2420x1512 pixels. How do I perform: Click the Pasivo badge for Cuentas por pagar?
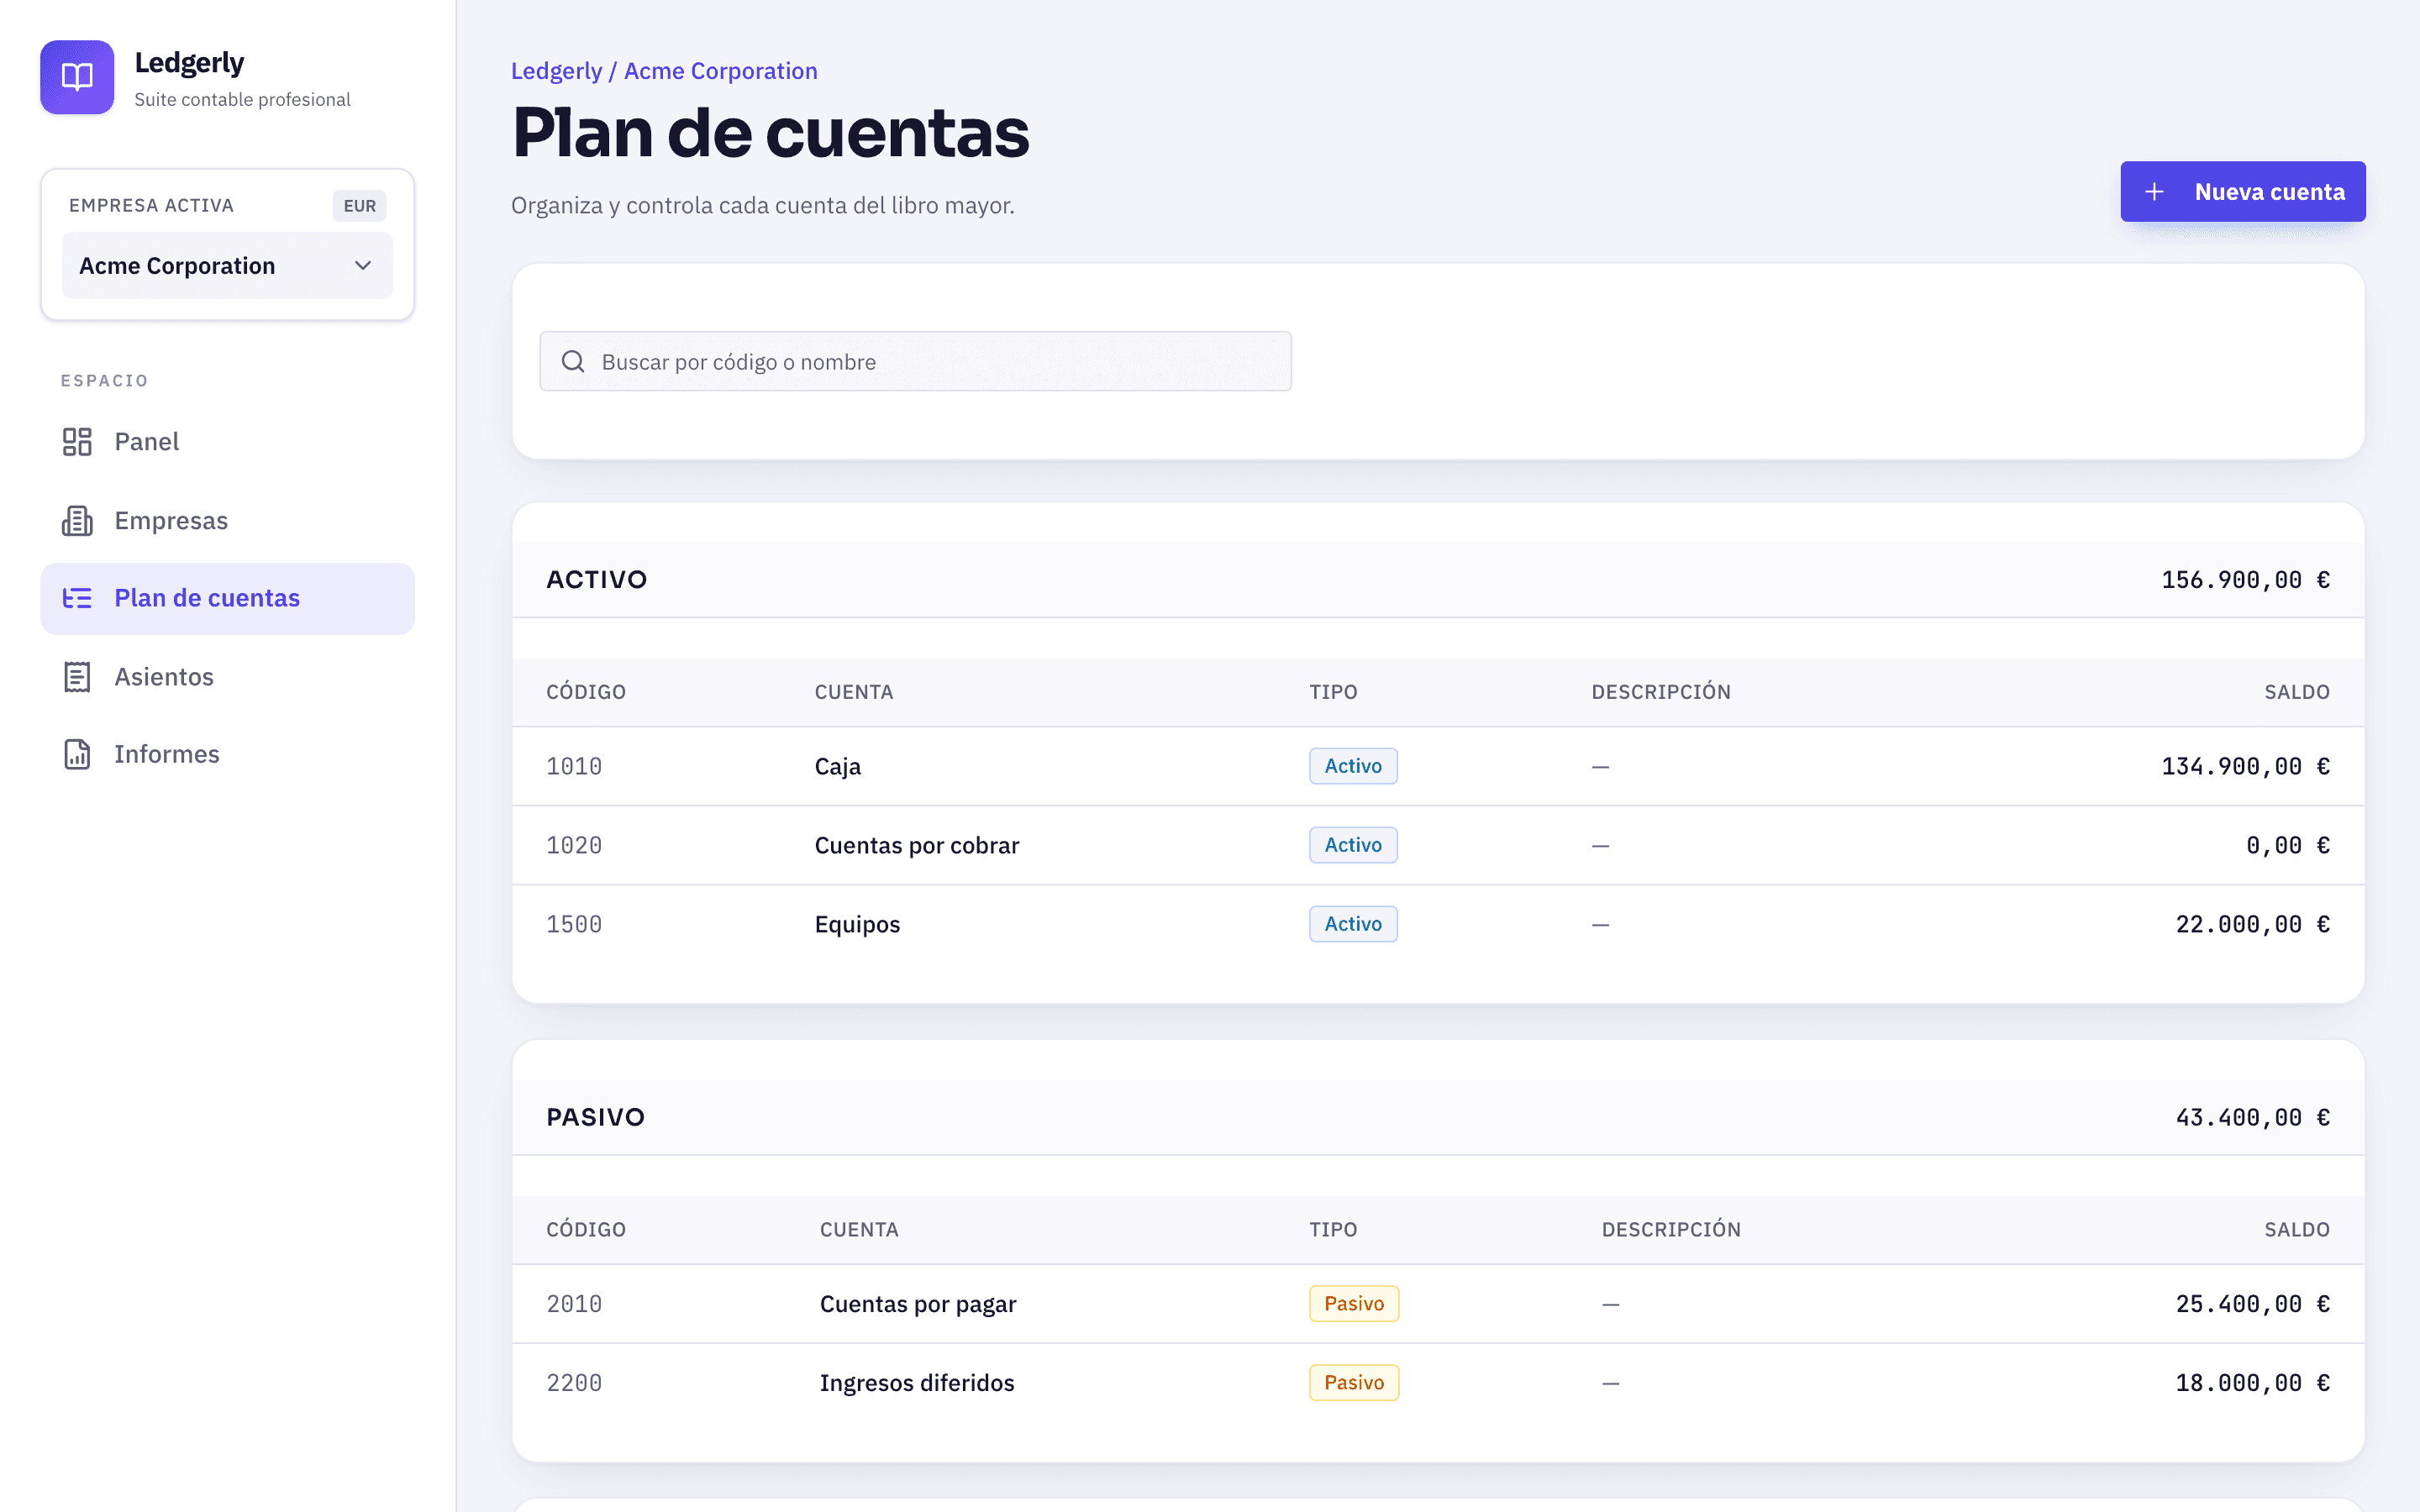[1354, 1304]
